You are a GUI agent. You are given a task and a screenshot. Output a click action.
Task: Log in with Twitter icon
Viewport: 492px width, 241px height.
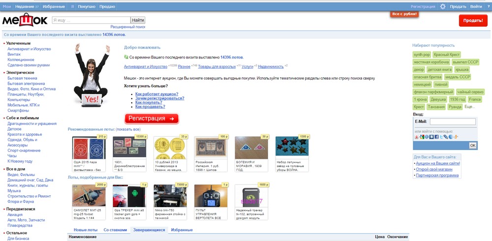click(x=441, y=137)
